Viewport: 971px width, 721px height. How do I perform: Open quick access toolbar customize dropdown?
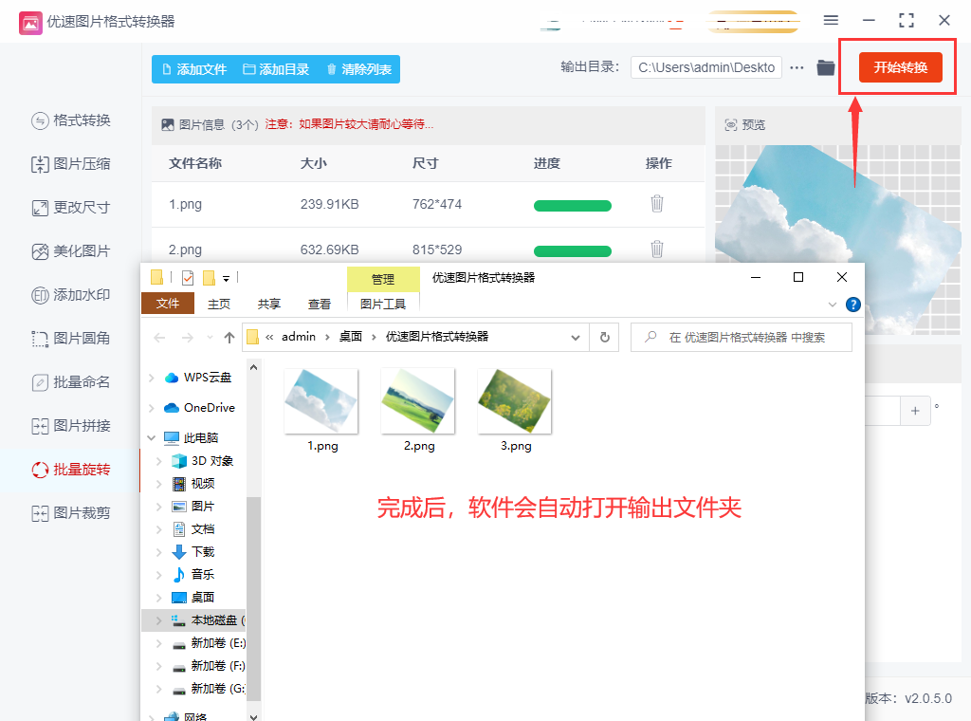(226, 279)
